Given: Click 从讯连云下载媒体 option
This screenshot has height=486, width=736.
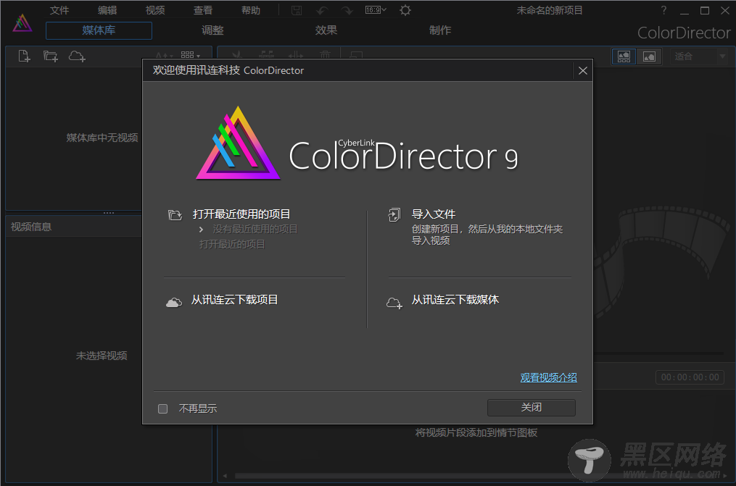Looking at the screenshot, I should [455, 299].
